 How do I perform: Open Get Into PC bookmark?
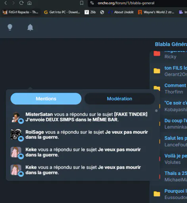pos(62,12)
